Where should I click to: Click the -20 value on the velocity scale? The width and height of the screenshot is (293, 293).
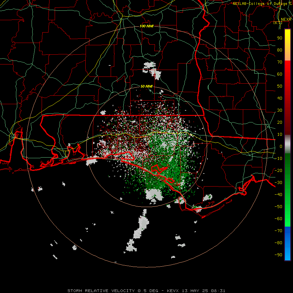(x=278, y=170)
